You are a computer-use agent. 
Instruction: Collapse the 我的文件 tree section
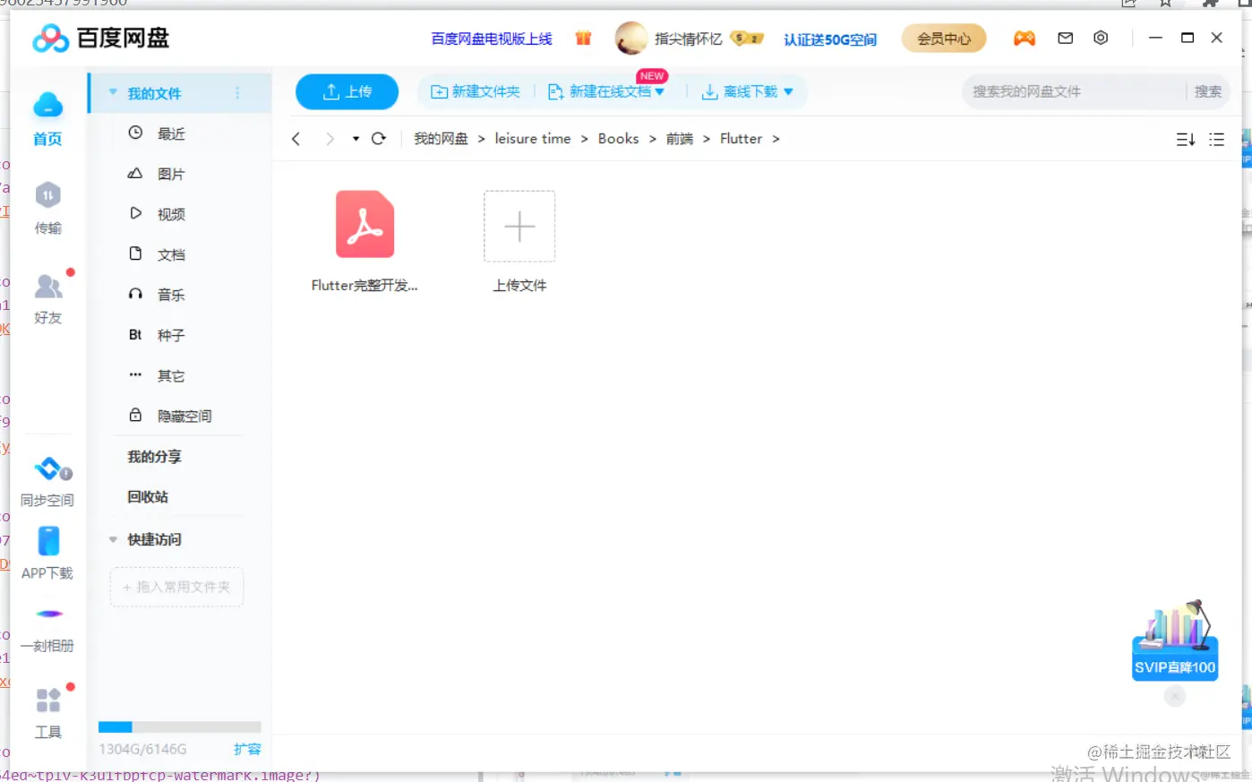(x=113, y=92)
